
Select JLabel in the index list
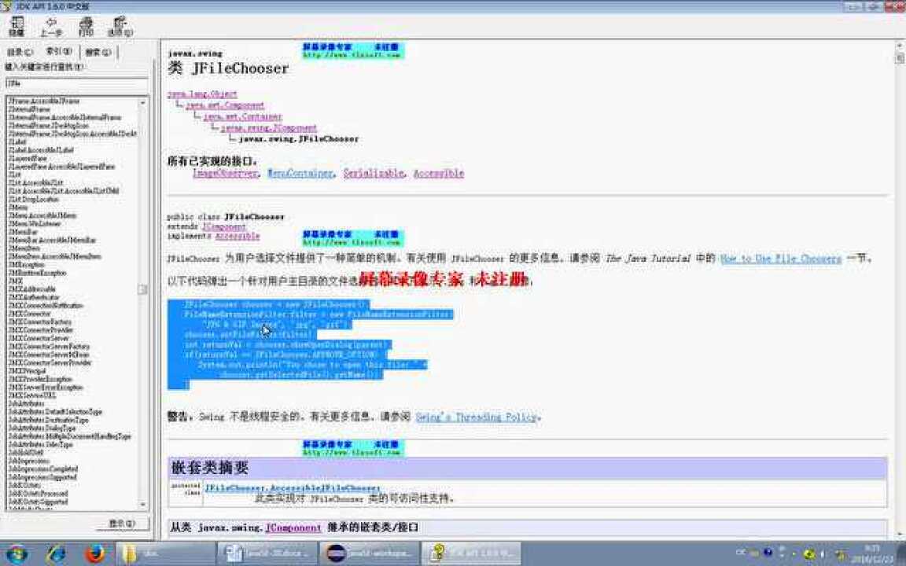[x=17, y=141]
